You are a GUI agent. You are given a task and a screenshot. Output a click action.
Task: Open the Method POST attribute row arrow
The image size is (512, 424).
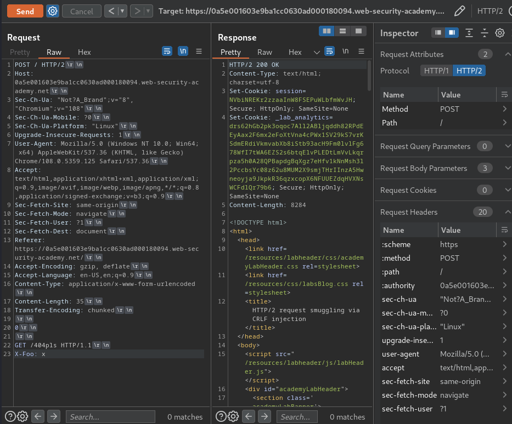coord(504,109)
